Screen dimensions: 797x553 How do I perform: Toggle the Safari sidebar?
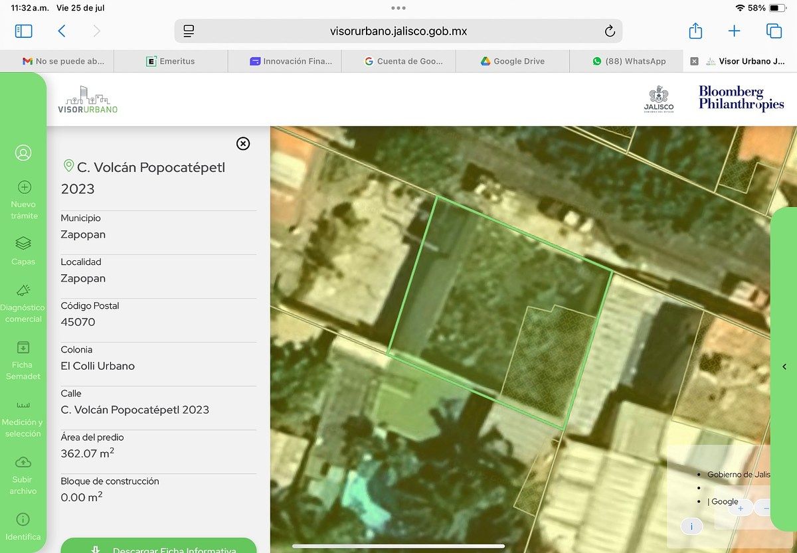click(23, 31)
